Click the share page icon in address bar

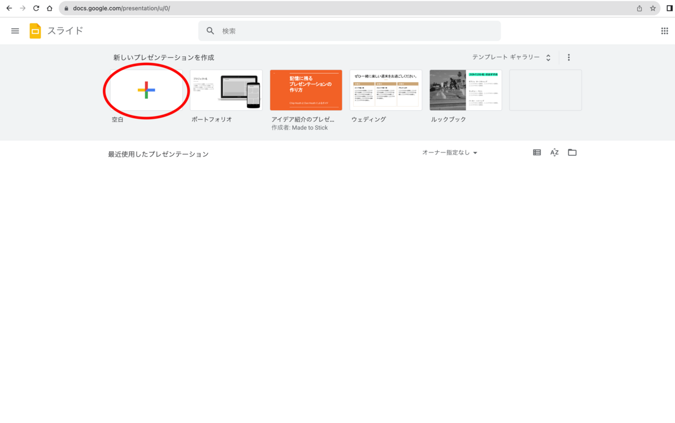coord(640,8)
